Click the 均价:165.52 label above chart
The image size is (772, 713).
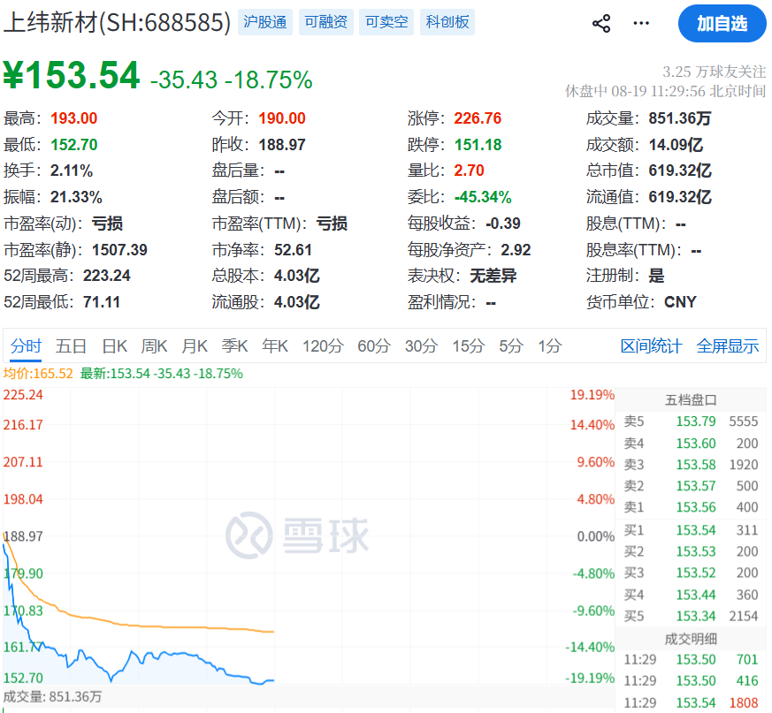38,374
